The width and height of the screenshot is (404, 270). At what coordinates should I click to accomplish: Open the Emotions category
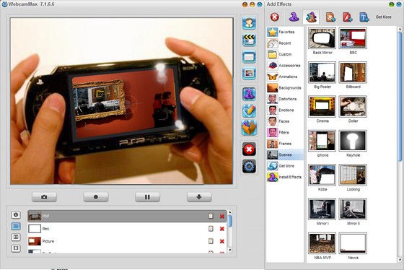[285, 110]
